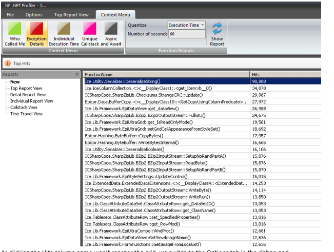Image resolution: width=334 pixels, height=252 pixels.
Task: Select New in the Reports tree
Action: pyautogui.click(x=15, y=82)
